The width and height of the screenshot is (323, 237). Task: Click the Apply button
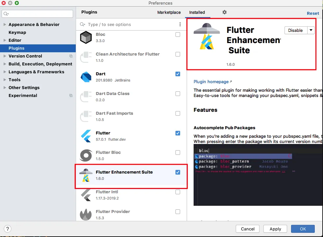[x=275, y=229]
